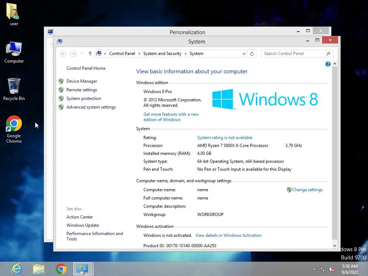Click the search magnifier icon

328,54
